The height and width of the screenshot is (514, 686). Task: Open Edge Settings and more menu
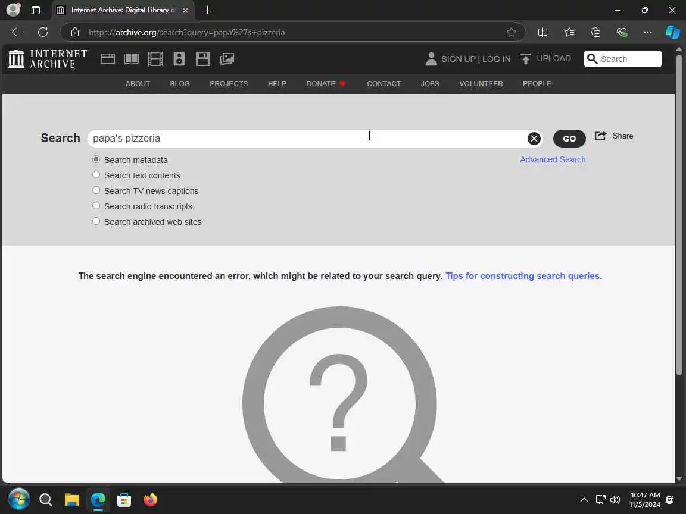[647, 32]
